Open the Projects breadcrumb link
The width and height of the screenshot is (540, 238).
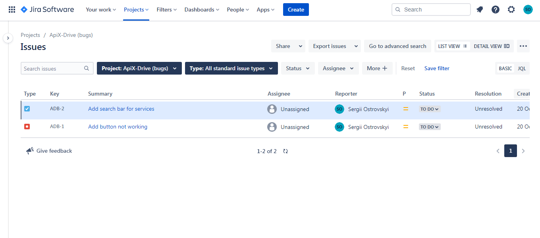point(30,35)
